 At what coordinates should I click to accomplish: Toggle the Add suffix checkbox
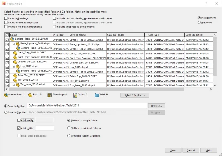(19, 128)
